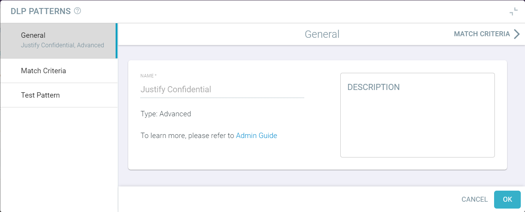
Task: Switch to the Match Criteria sidebar section
Action: pos(59,71)
